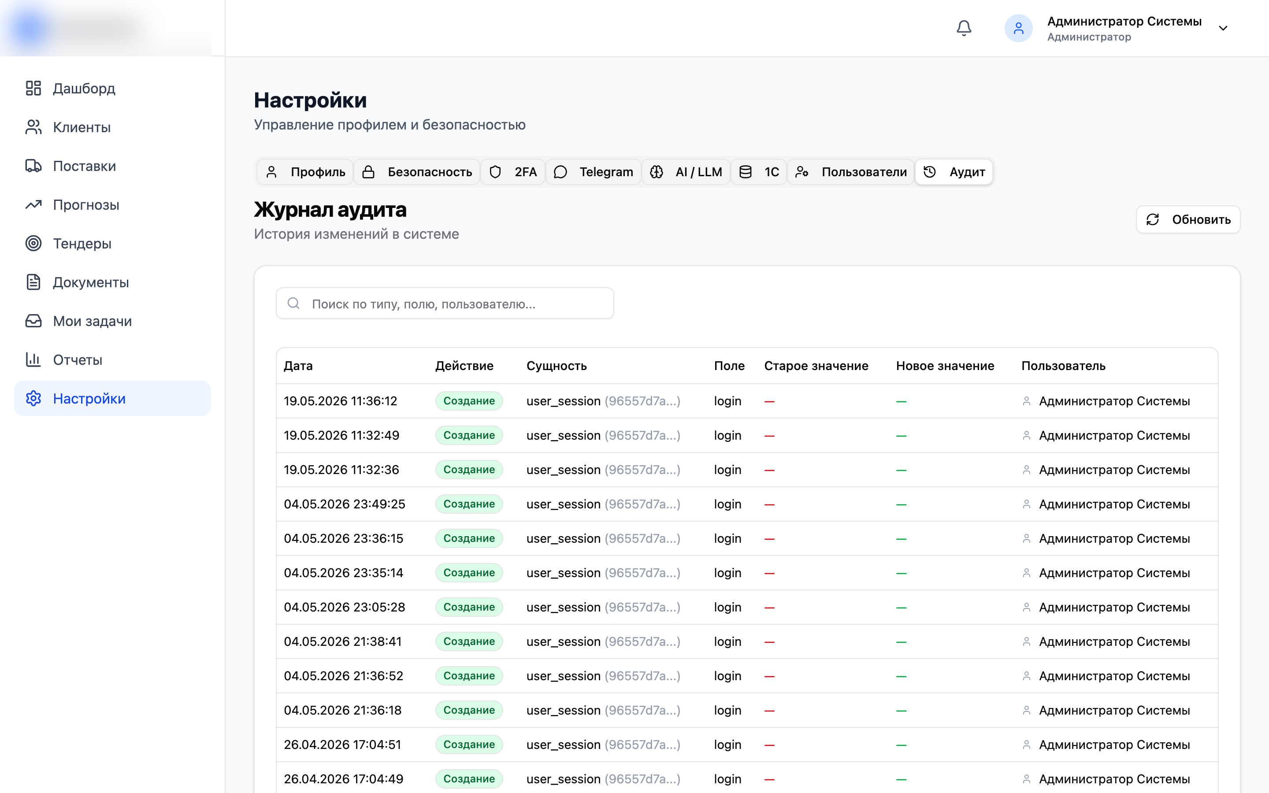
Task: Switch to the Безопасность tab
Action: [417, 172]
